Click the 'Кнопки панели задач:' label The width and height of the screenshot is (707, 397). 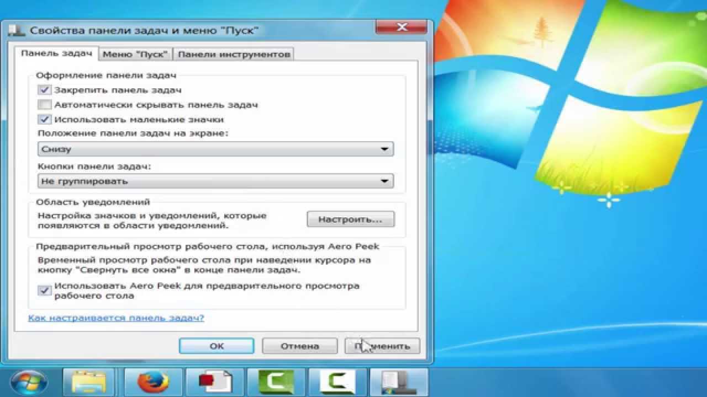94,166
